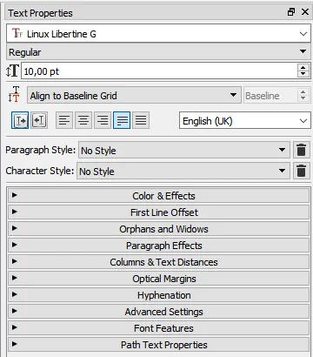The height and width of the screenshot is (357, 313).
Task: Delete the Paragraph Style with trash icon
Action: pyautogui.click(x=302, y=150)
